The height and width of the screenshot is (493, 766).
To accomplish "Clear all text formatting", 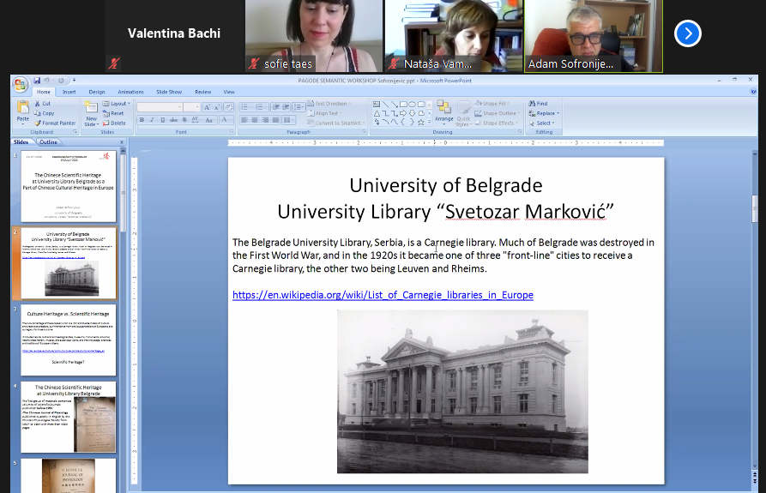I will coord(229,107).
